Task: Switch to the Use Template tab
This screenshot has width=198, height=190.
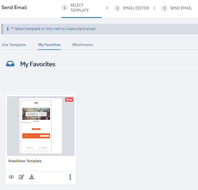Action: tap(14, 45)
